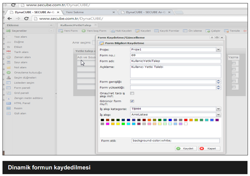Select the Onaylama kutucuğu green icon
Screen dimensions: 250x176
coord(8,73)
